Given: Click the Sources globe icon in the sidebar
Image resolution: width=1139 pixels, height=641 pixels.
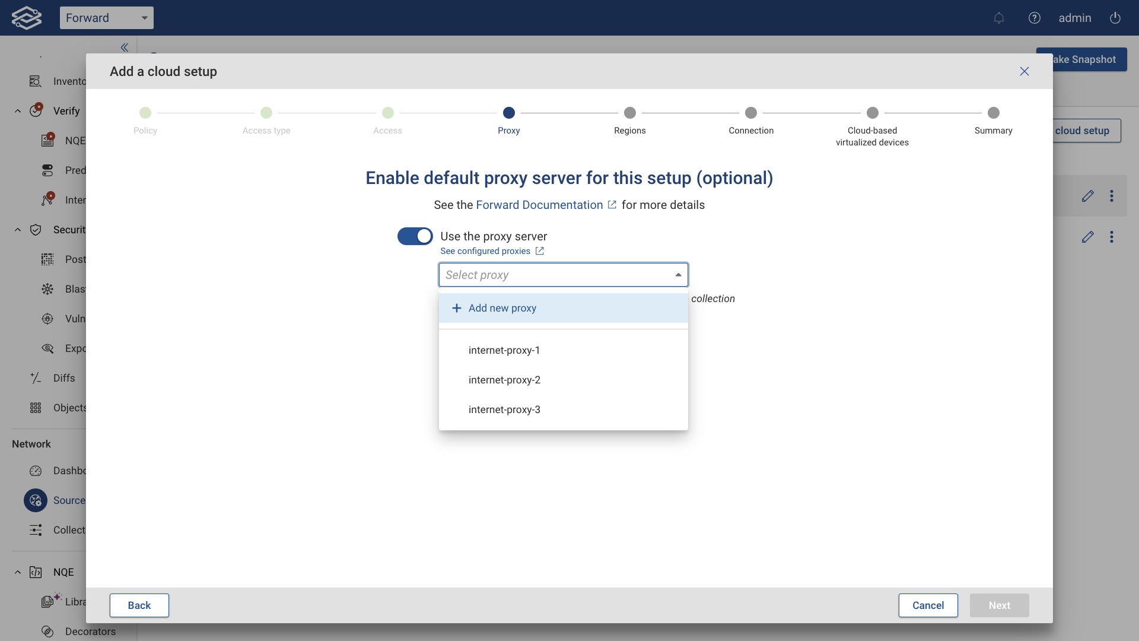Looking at the screenshot, I should tap(36, 500).
